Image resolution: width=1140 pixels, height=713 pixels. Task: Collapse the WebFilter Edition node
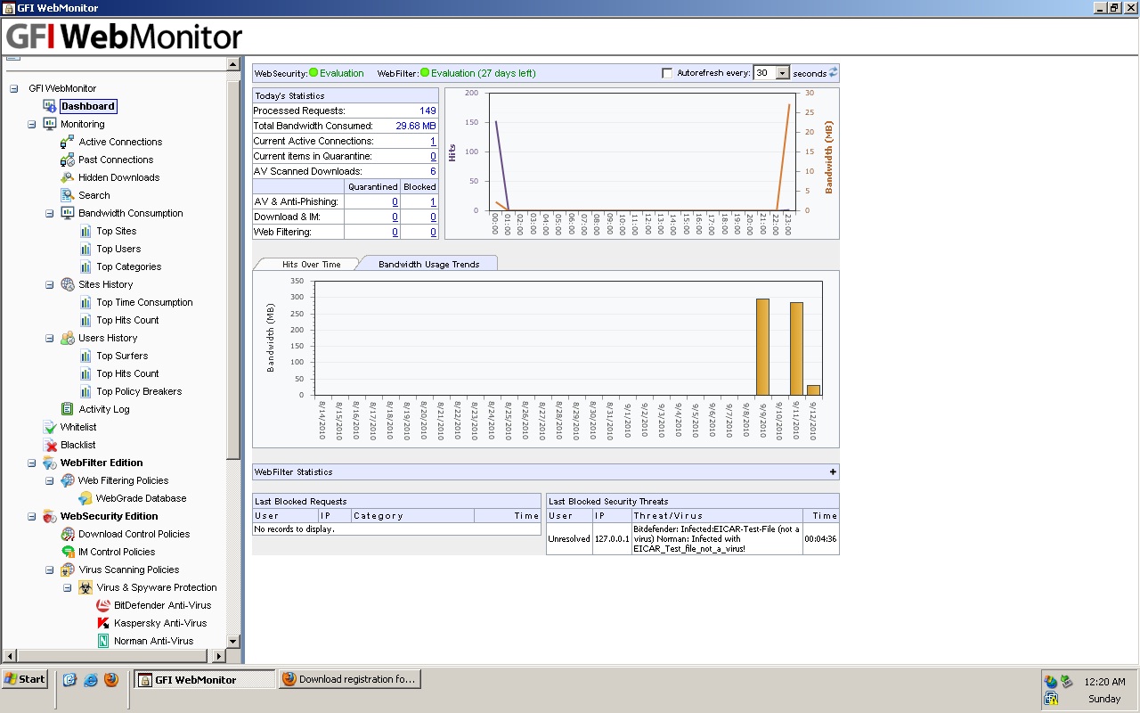point(32,463)
